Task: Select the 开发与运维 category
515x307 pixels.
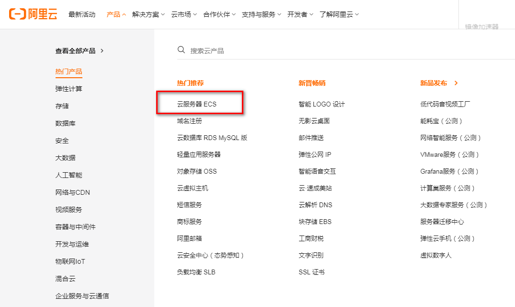Action: pyautogui.click(x=72, y=244)
